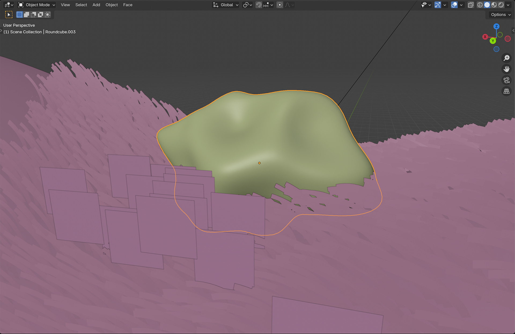Open the Add menu
This screenshot has height=334, width=515.
tap(96, 5)
